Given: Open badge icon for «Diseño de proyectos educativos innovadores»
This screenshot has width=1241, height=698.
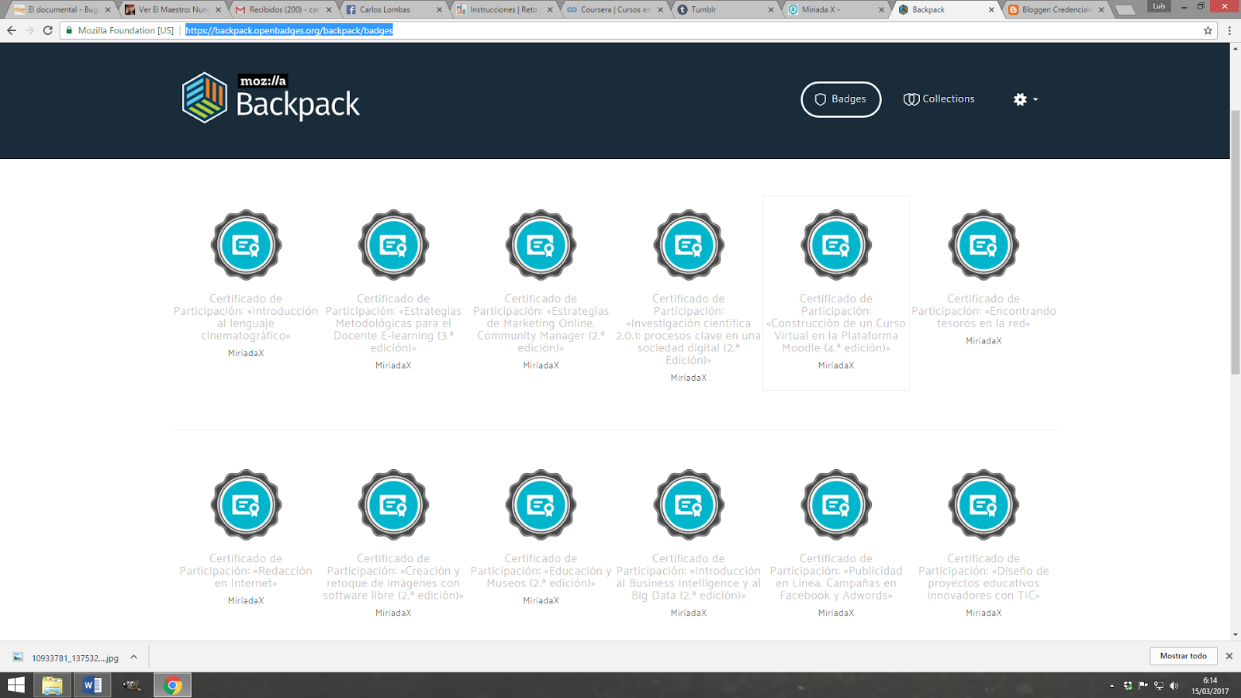Looking at the screenshot, I should pos(983,505).
